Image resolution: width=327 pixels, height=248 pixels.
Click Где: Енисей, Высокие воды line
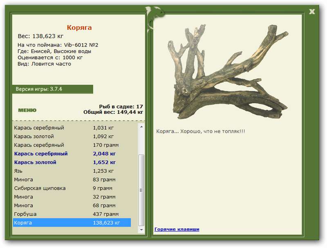54,51
